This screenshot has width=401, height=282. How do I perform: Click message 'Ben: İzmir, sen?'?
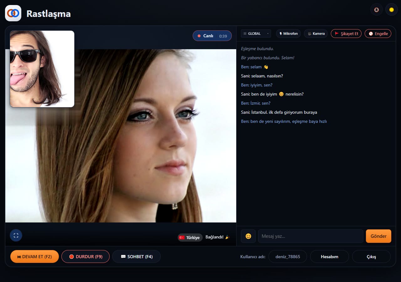click(256, 103)
